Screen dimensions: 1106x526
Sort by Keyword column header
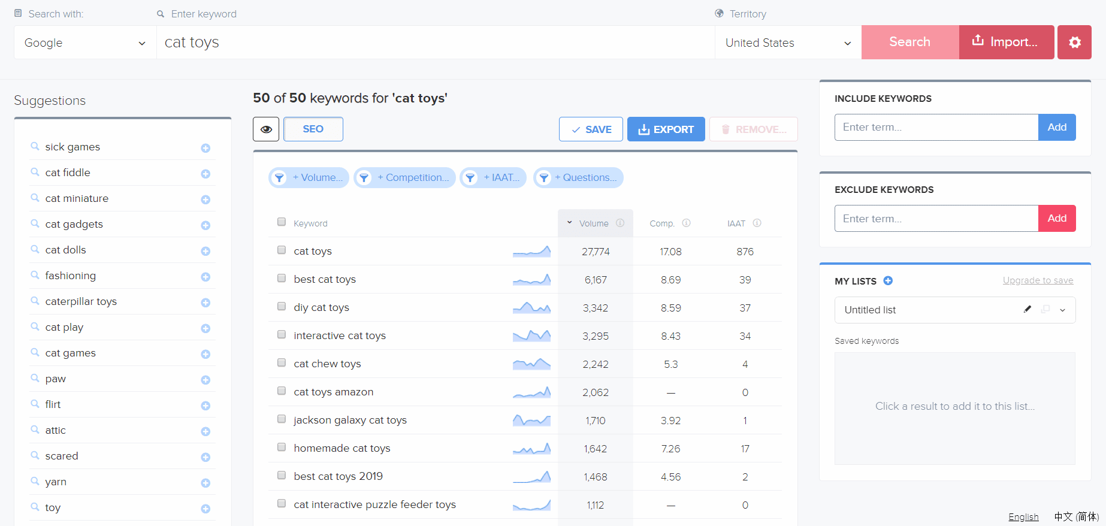pyautogui.click(x=310, y=223)
